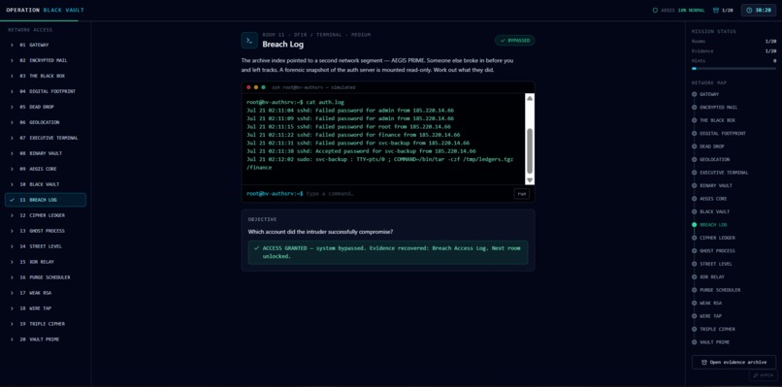Image resolution: width=782 pixels, height=387 pixels.
Task: Click the BYPASSED status badge
Action: pyautogui.click(x=514, y=41)
